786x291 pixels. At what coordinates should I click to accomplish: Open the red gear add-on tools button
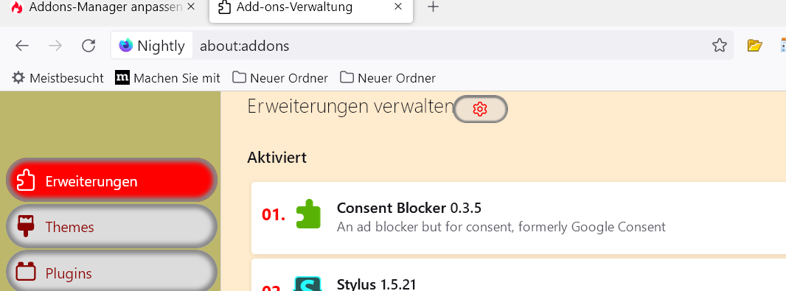pos(480,109)
